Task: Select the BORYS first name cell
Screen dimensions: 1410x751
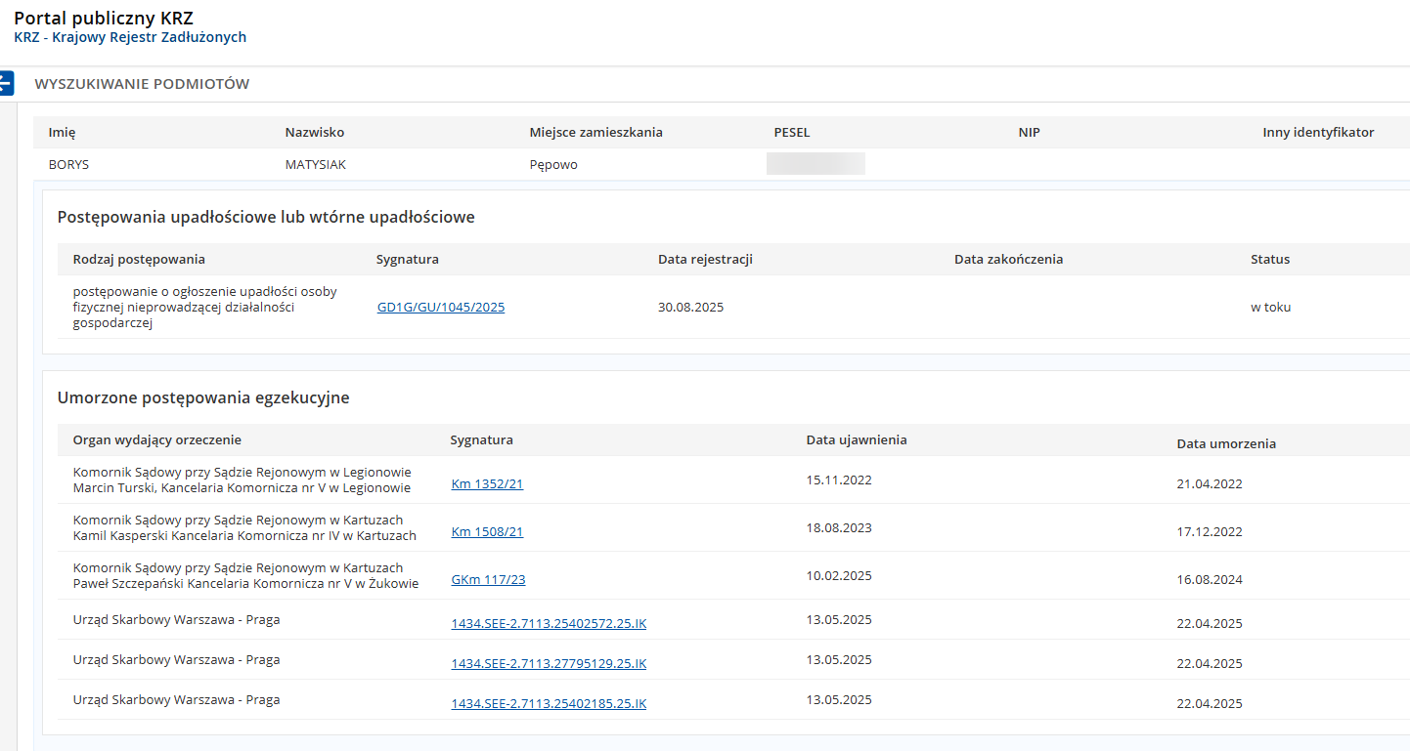Action: click(68, 164)
